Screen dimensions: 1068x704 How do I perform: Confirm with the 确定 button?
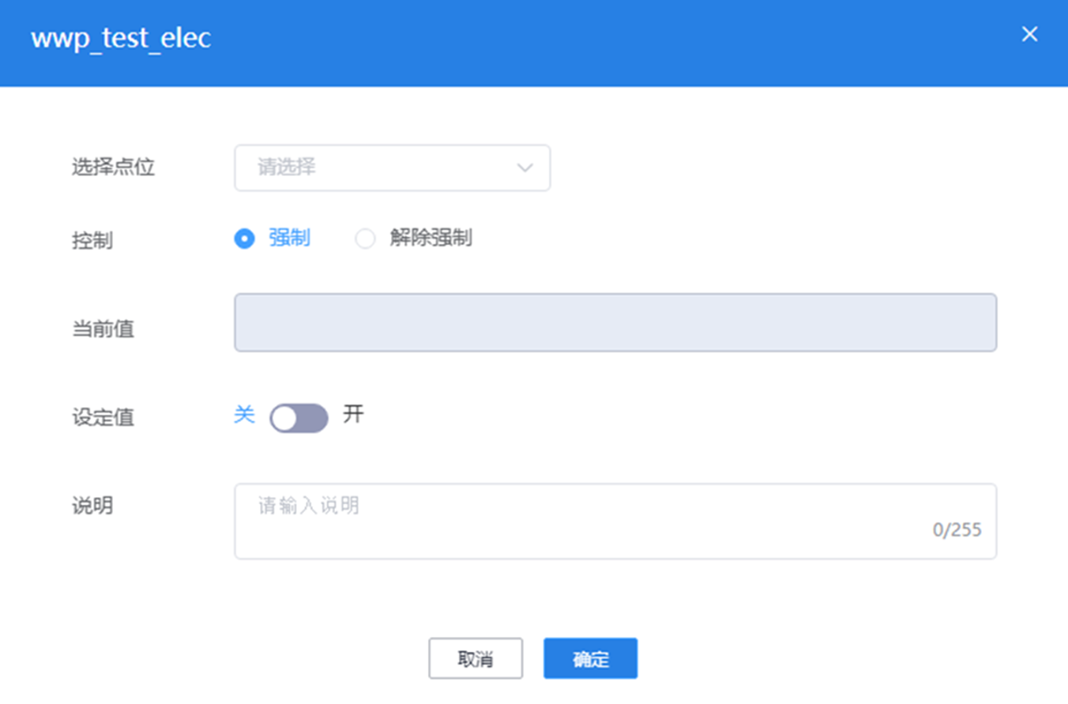point(590,659)
